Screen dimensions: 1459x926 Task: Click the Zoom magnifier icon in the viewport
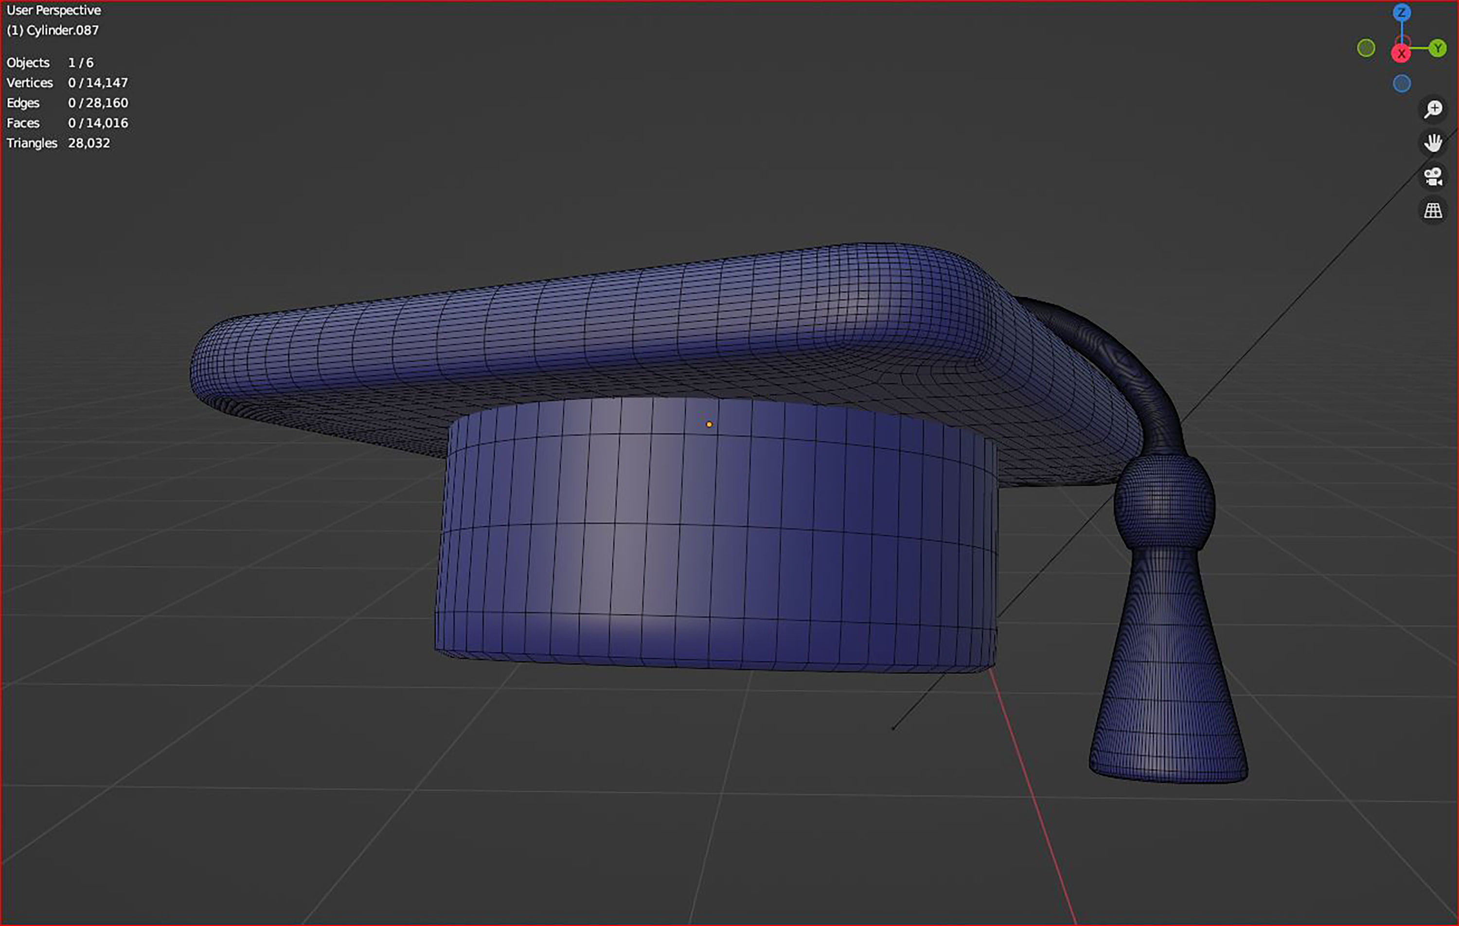click(x=1434, y=109)
